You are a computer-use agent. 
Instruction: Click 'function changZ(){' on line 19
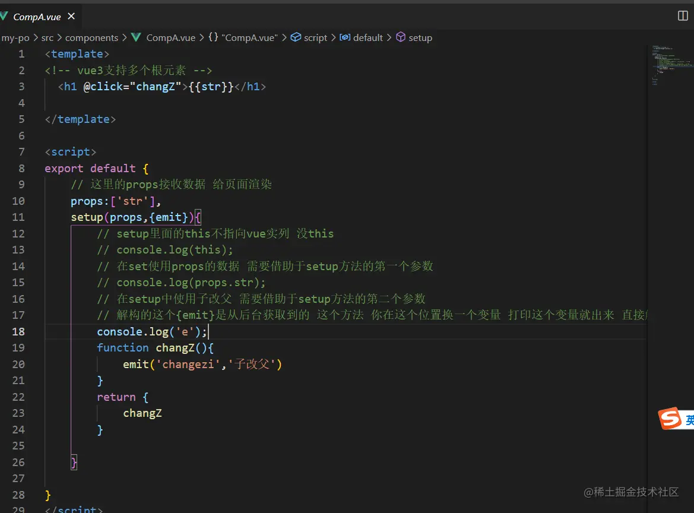[x=156, y=348]
